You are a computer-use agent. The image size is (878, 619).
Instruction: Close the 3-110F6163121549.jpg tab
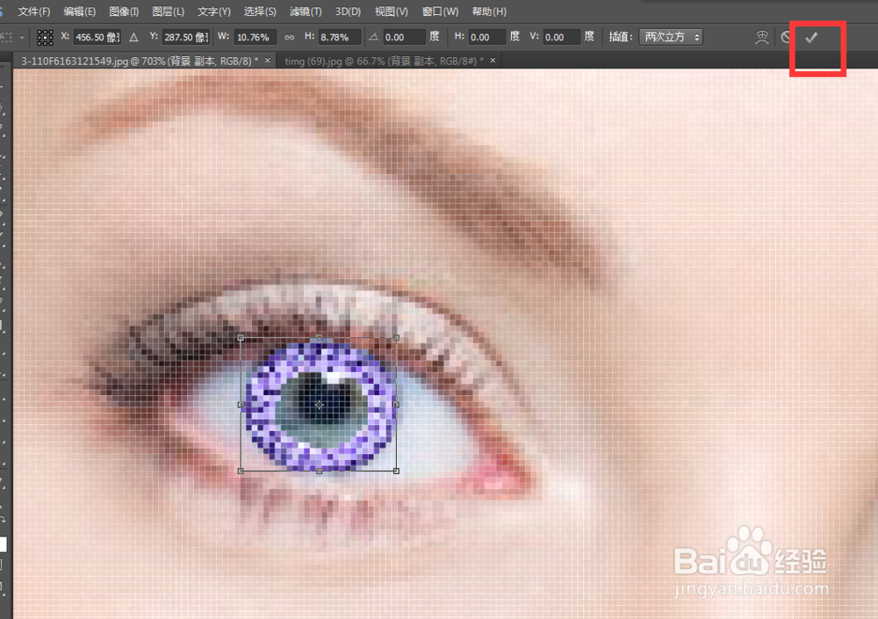tap(268, 60)
